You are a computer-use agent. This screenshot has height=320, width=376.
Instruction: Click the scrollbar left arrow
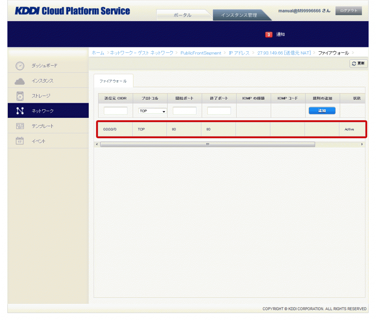(x=97, y=144)
